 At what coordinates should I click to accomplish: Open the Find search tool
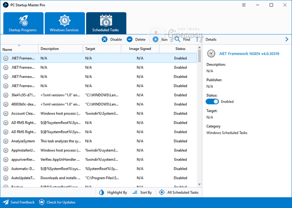[182, 39]
